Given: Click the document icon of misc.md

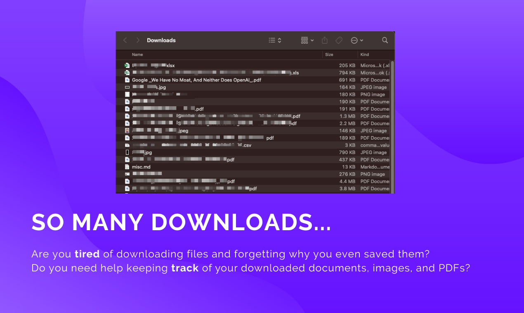Looking at the screenshot, I should coord(127,167).
